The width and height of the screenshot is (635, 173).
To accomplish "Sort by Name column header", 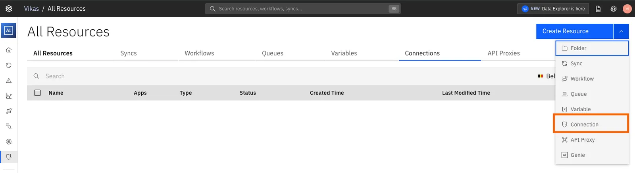I will [56, 93].
